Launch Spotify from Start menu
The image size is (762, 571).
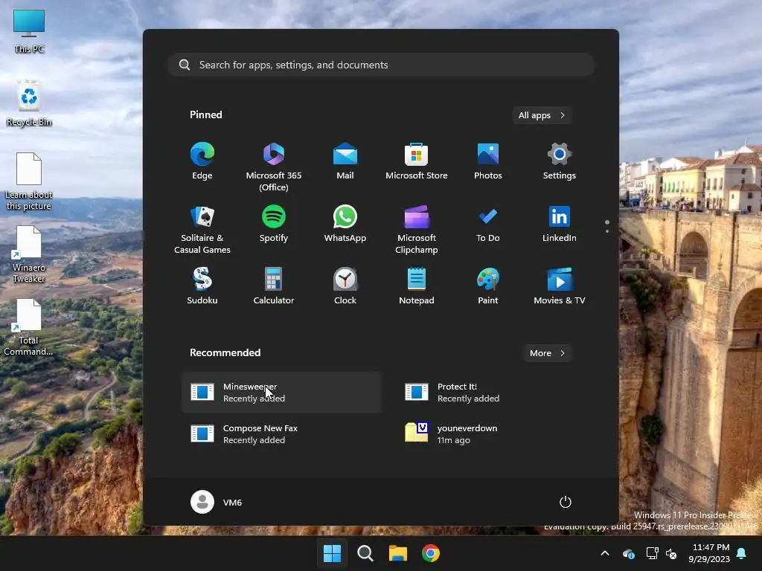coord(274,223)
